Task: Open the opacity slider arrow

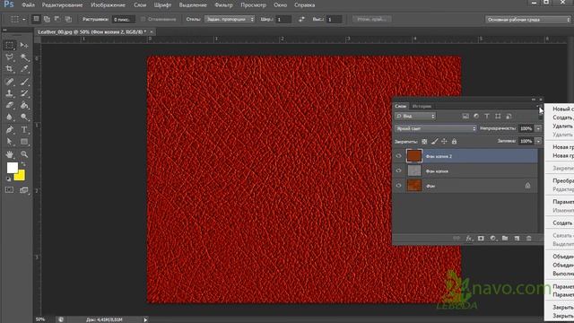Action: pos(538,128)
